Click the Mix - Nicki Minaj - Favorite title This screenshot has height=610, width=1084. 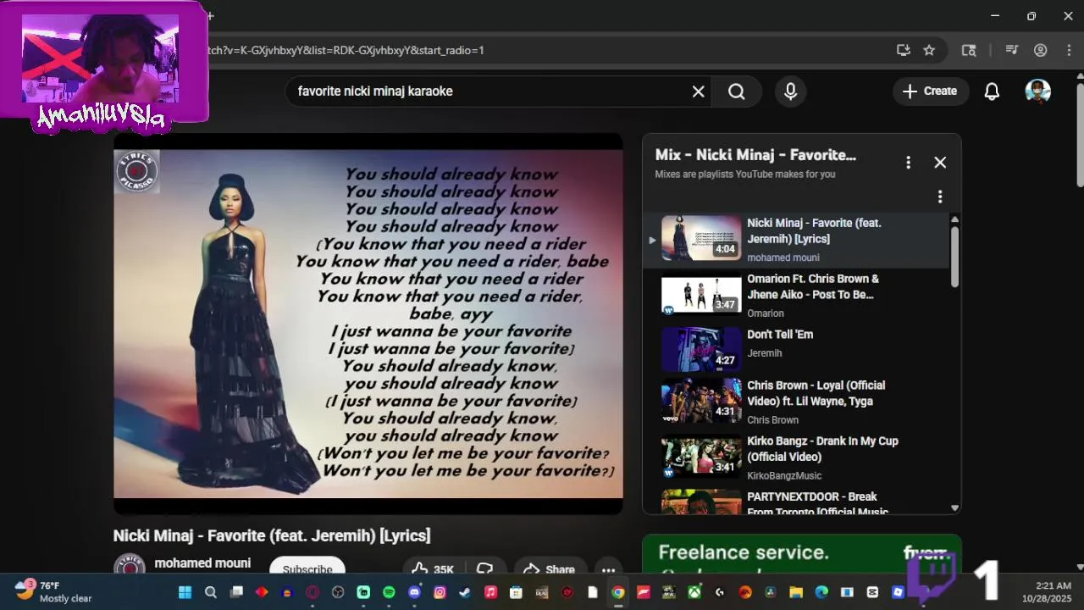pyautogui.click(x=755, y=155)
